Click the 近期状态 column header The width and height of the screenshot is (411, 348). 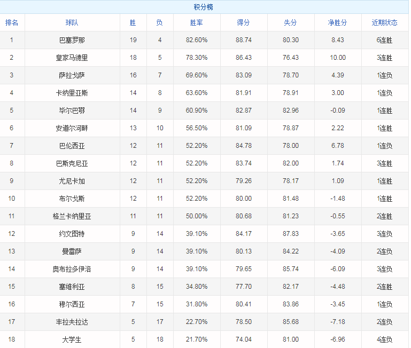click(384, 22)
